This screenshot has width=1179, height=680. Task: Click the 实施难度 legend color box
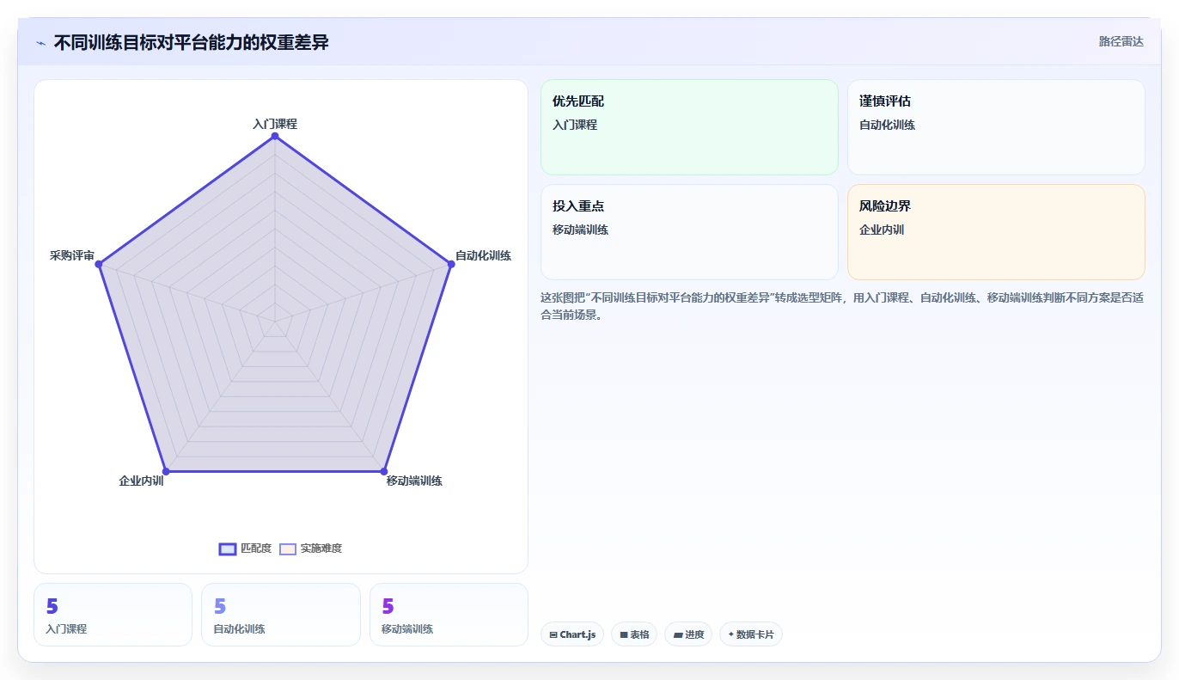[x=288, y=549]
